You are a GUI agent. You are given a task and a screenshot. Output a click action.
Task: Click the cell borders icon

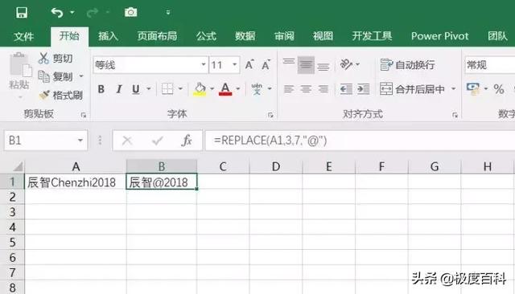pos(167,89)
